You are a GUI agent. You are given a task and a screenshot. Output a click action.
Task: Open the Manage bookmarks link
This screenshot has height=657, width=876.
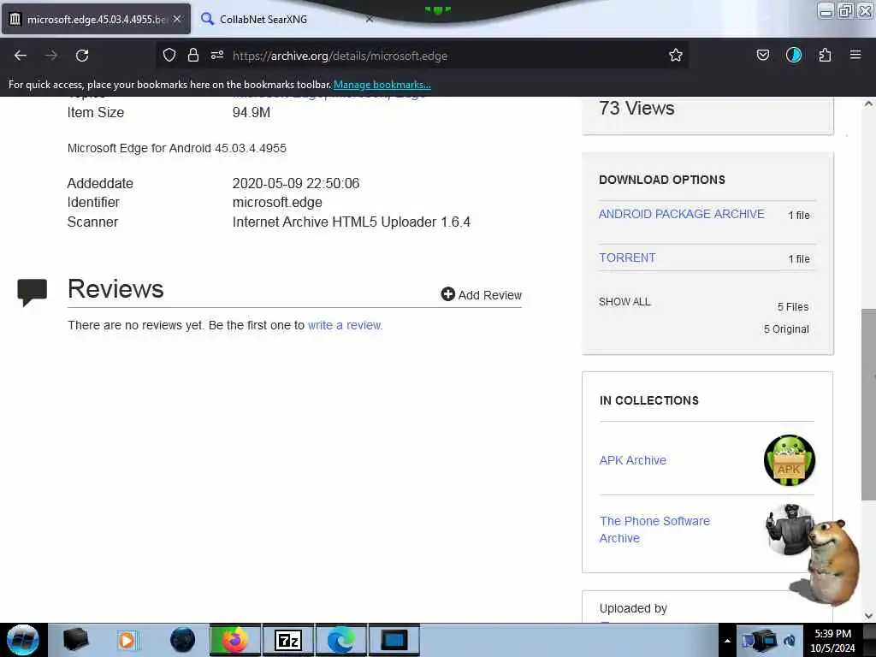tap(382, 85)
